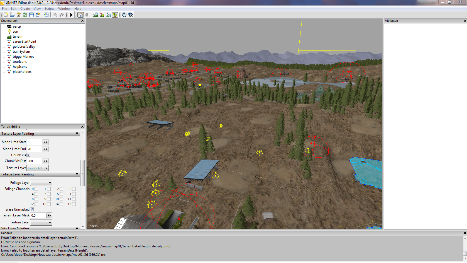The width and height of the screenshot is (467, 263).
Task: Collapse the Foliage Layer Painting section
Action: [77, 174]
